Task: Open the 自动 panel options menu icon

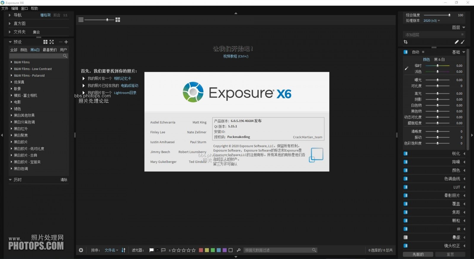Action: (423, 52)
